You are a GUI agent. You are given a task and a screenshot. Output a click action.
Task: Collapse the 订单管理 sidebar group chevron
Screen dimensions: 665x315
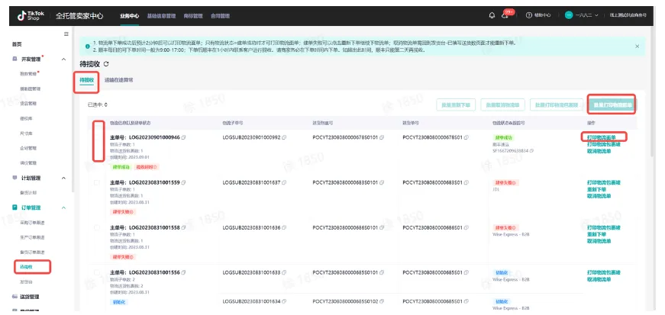63,207
